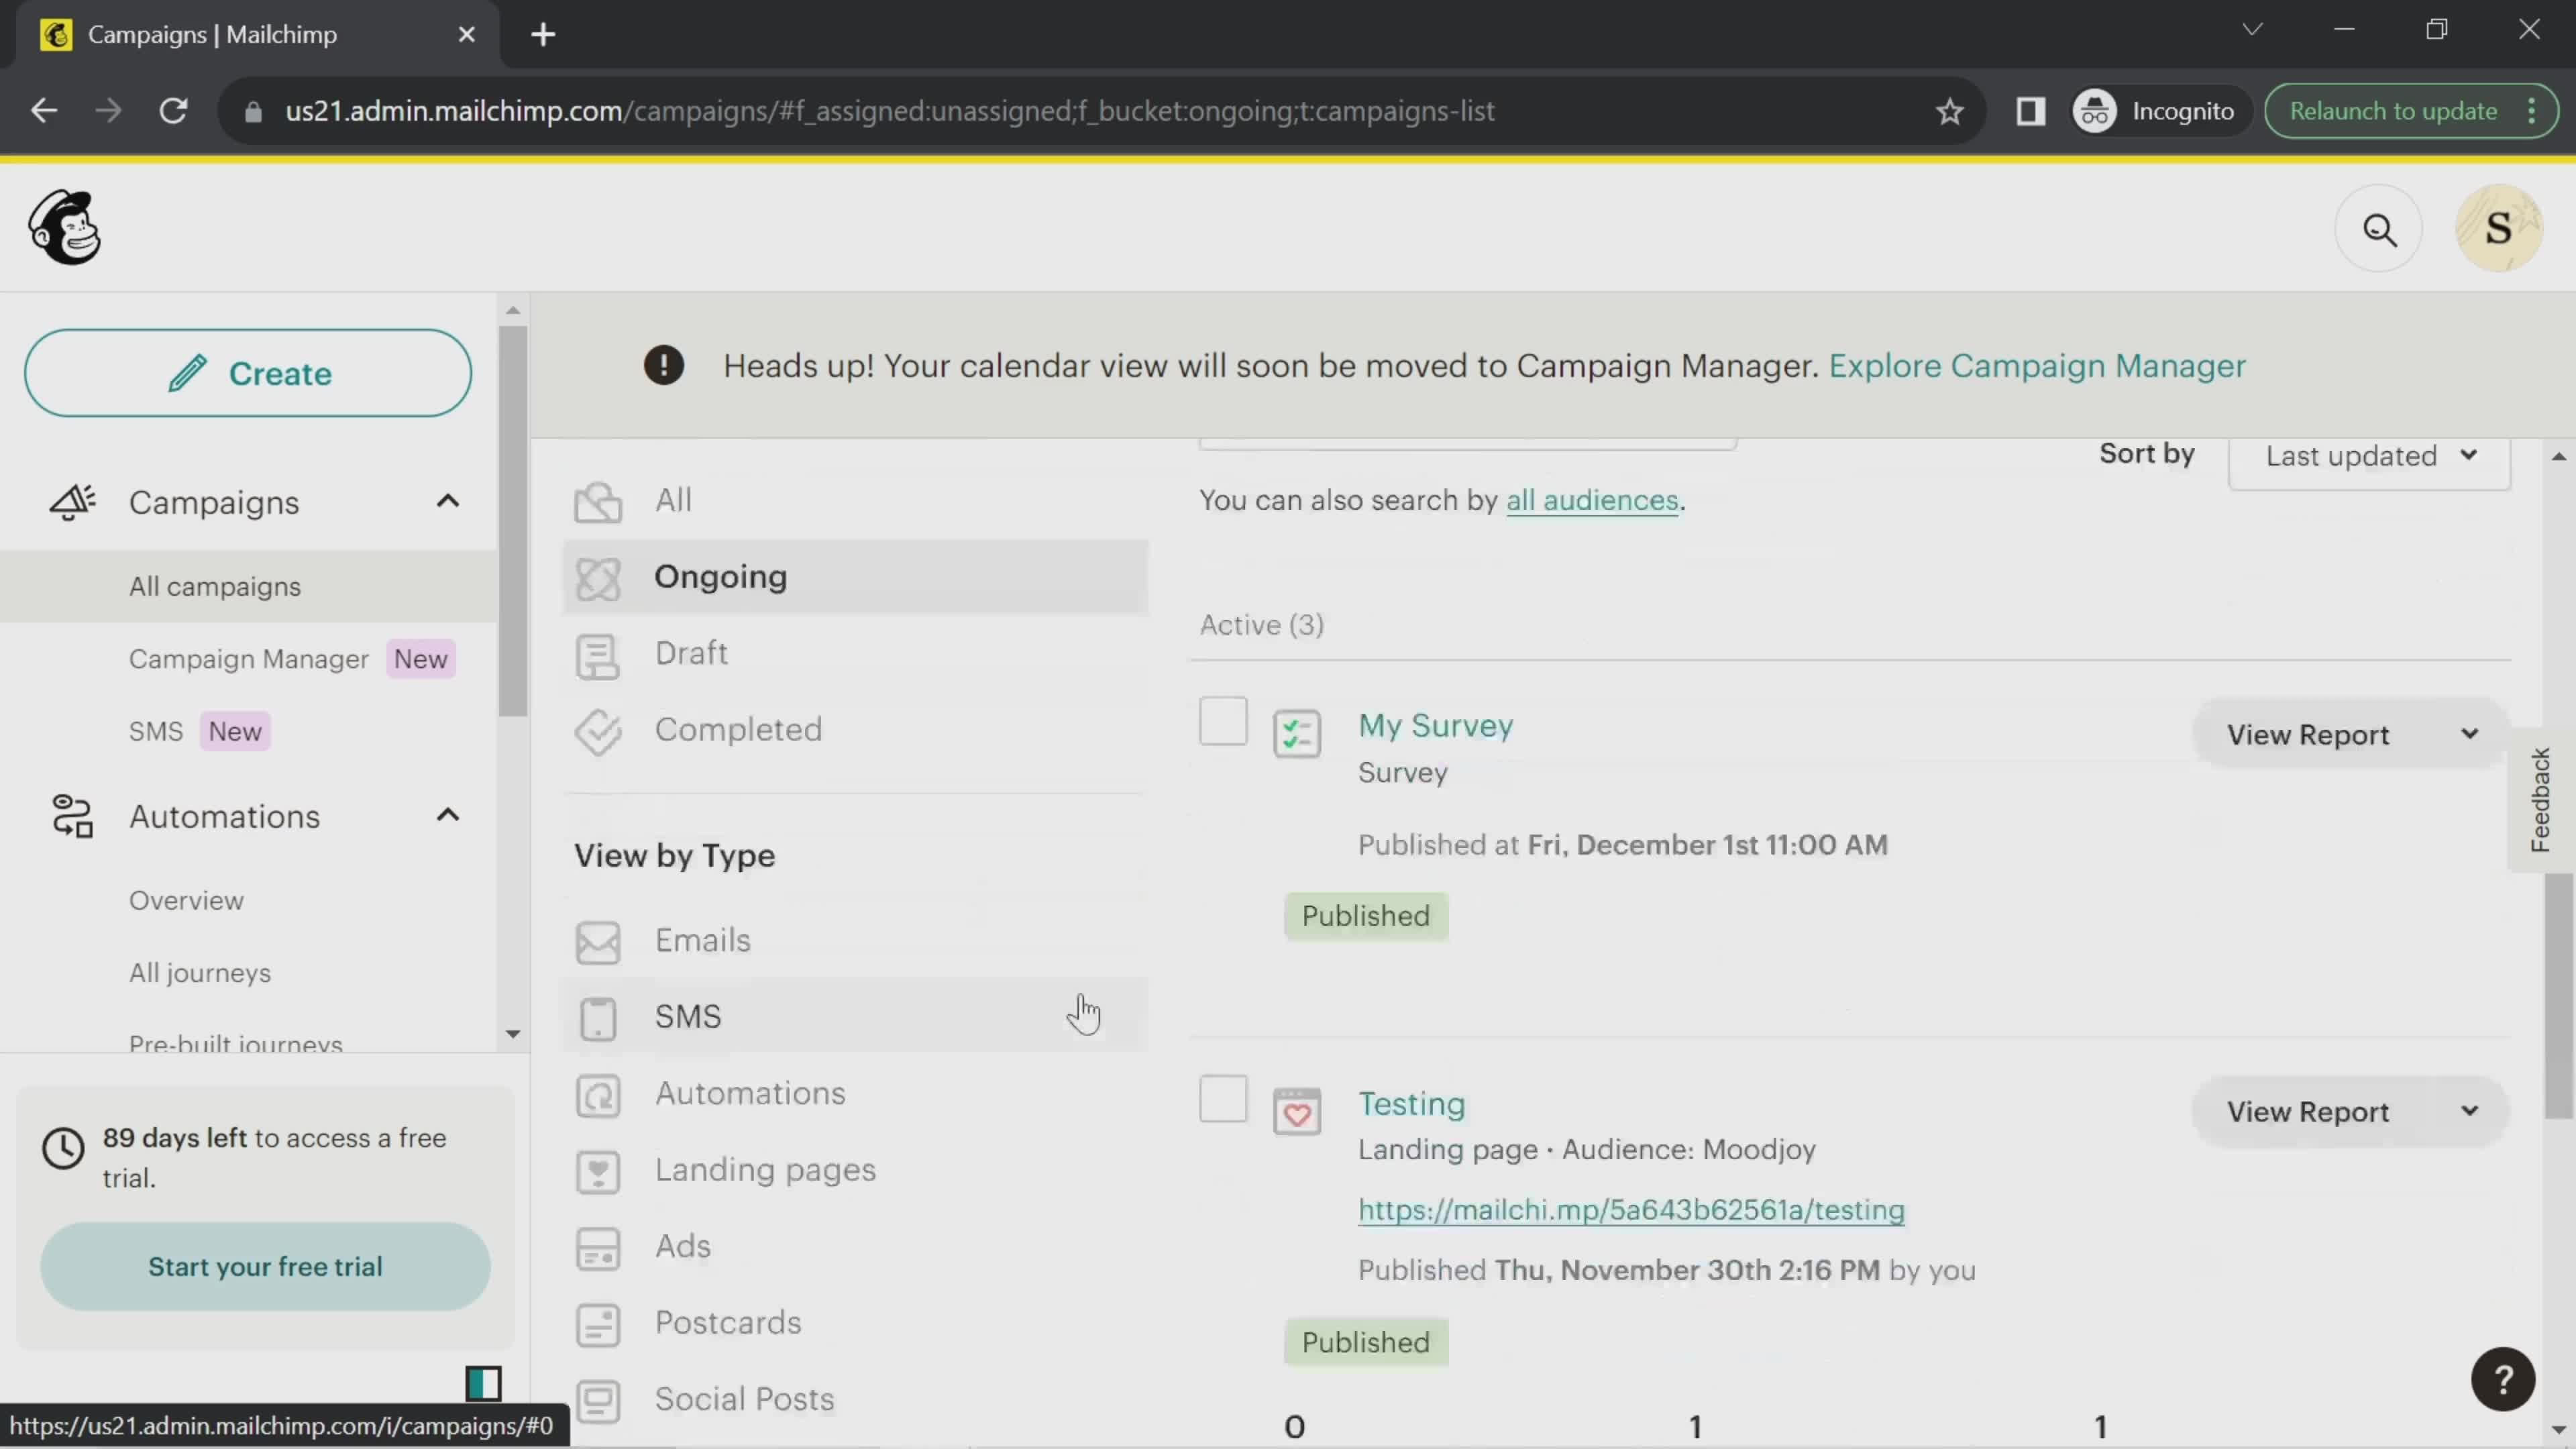Click the Testing landing page icon

click(x=1297, y=1111)
